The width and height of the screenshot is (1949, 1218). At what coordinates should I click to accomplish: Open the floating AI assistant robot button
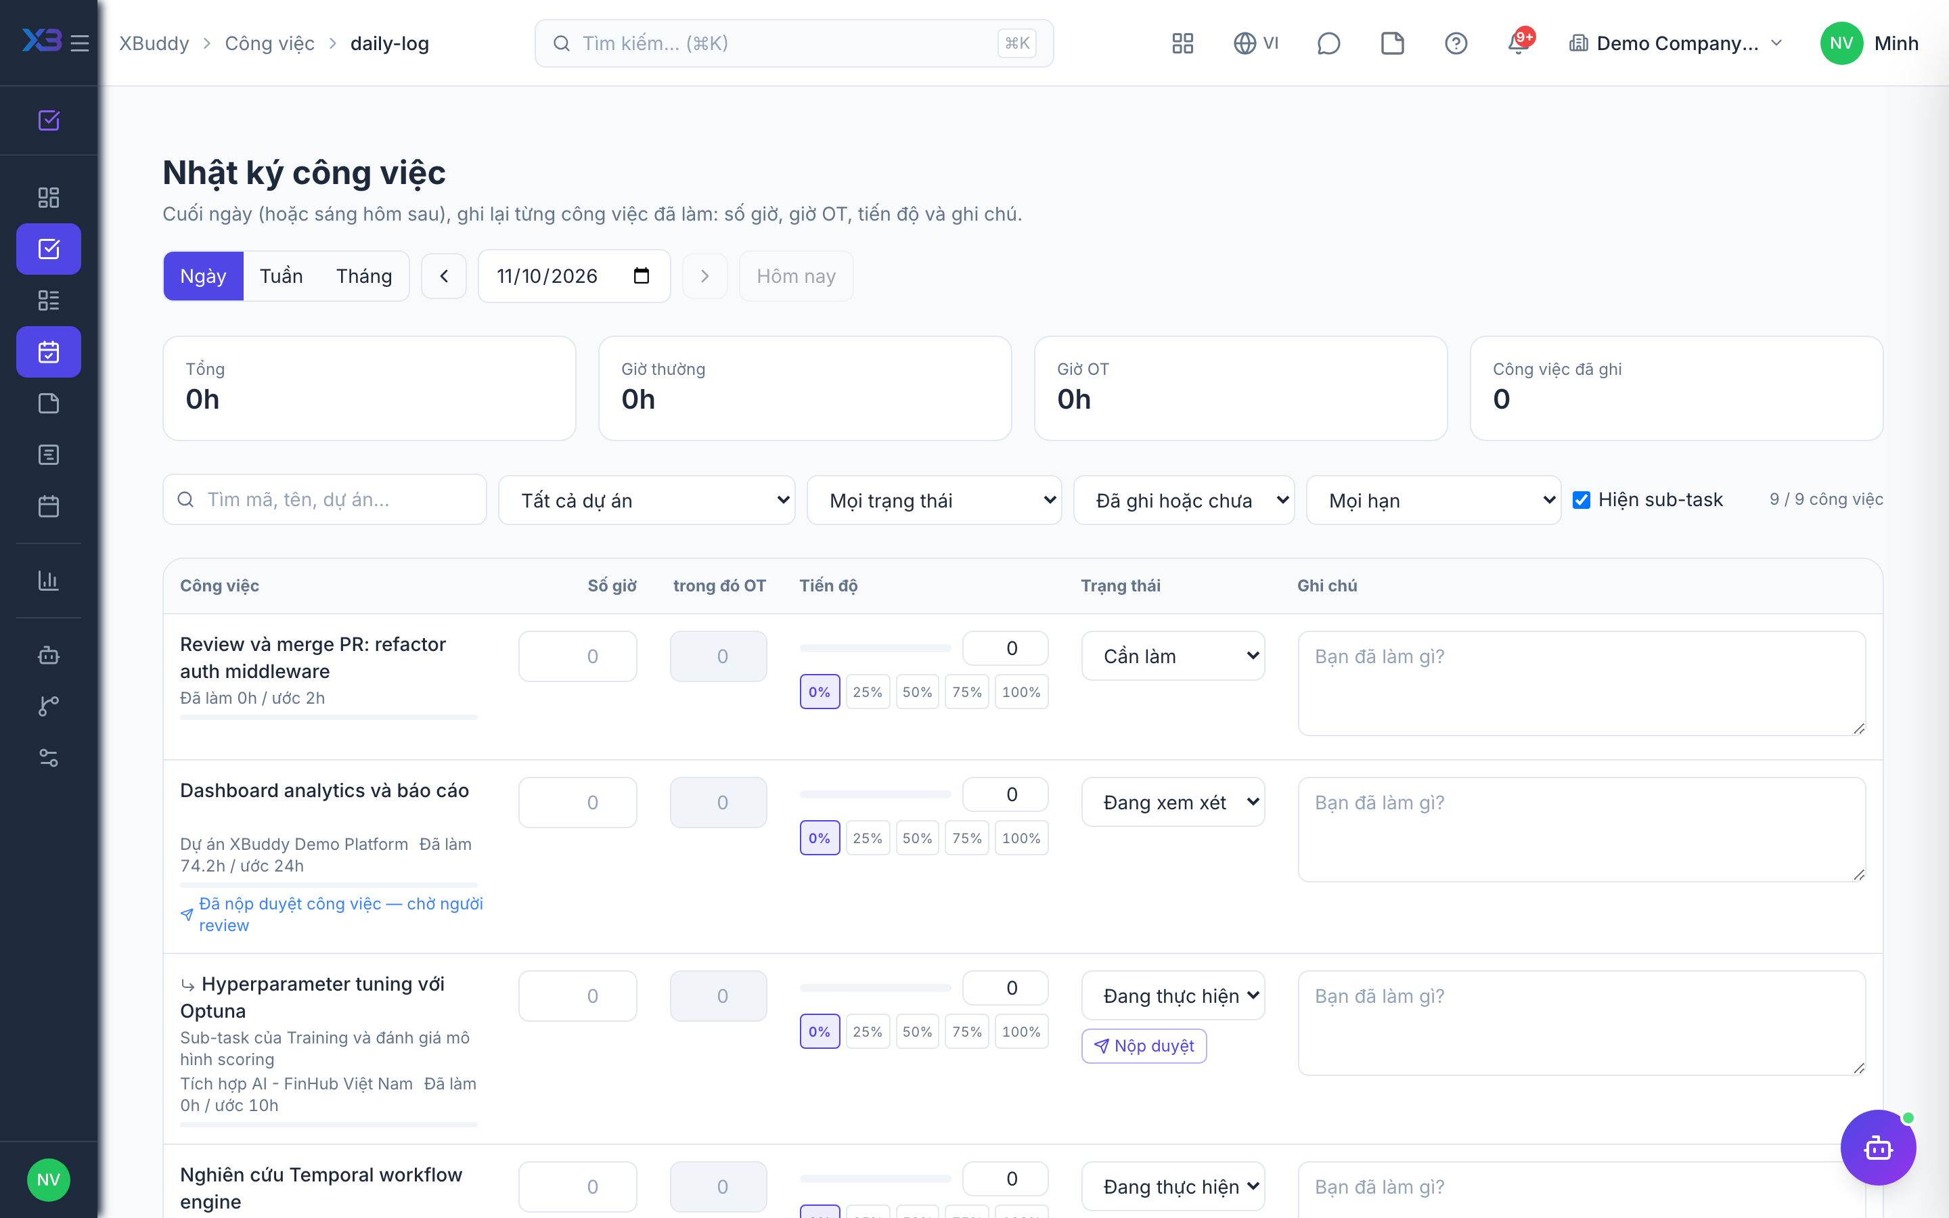[1878, 1147]
